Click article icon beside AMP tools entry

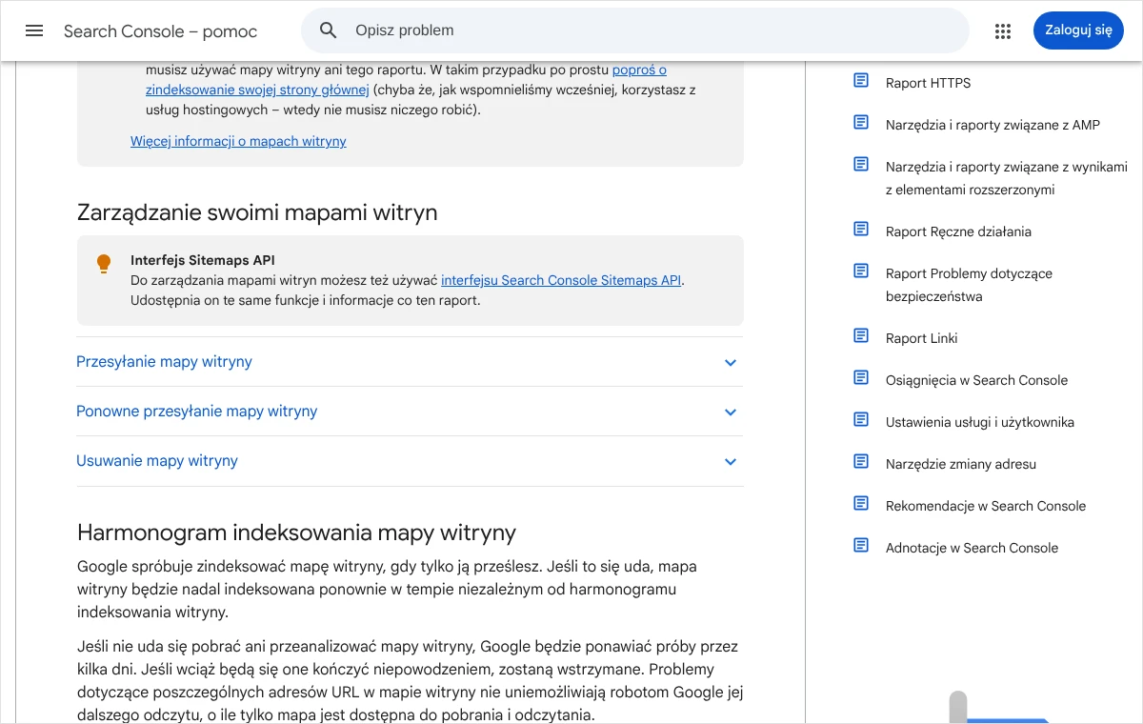861,122
